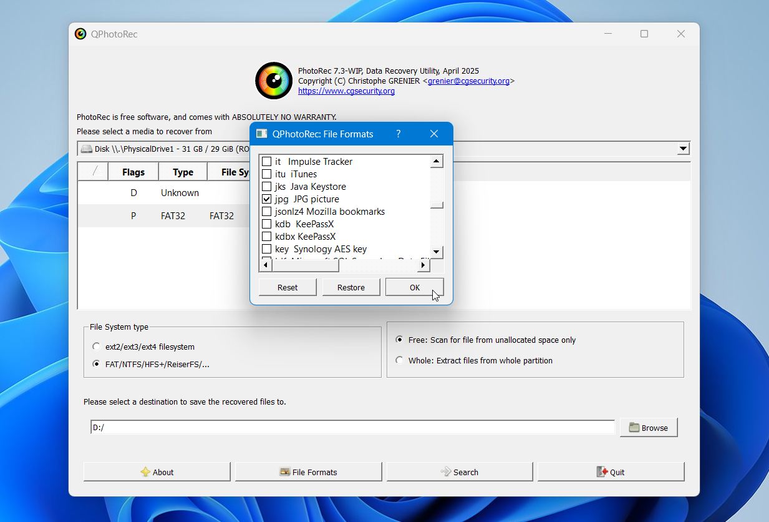Click the Type column header

coord(183,172)
